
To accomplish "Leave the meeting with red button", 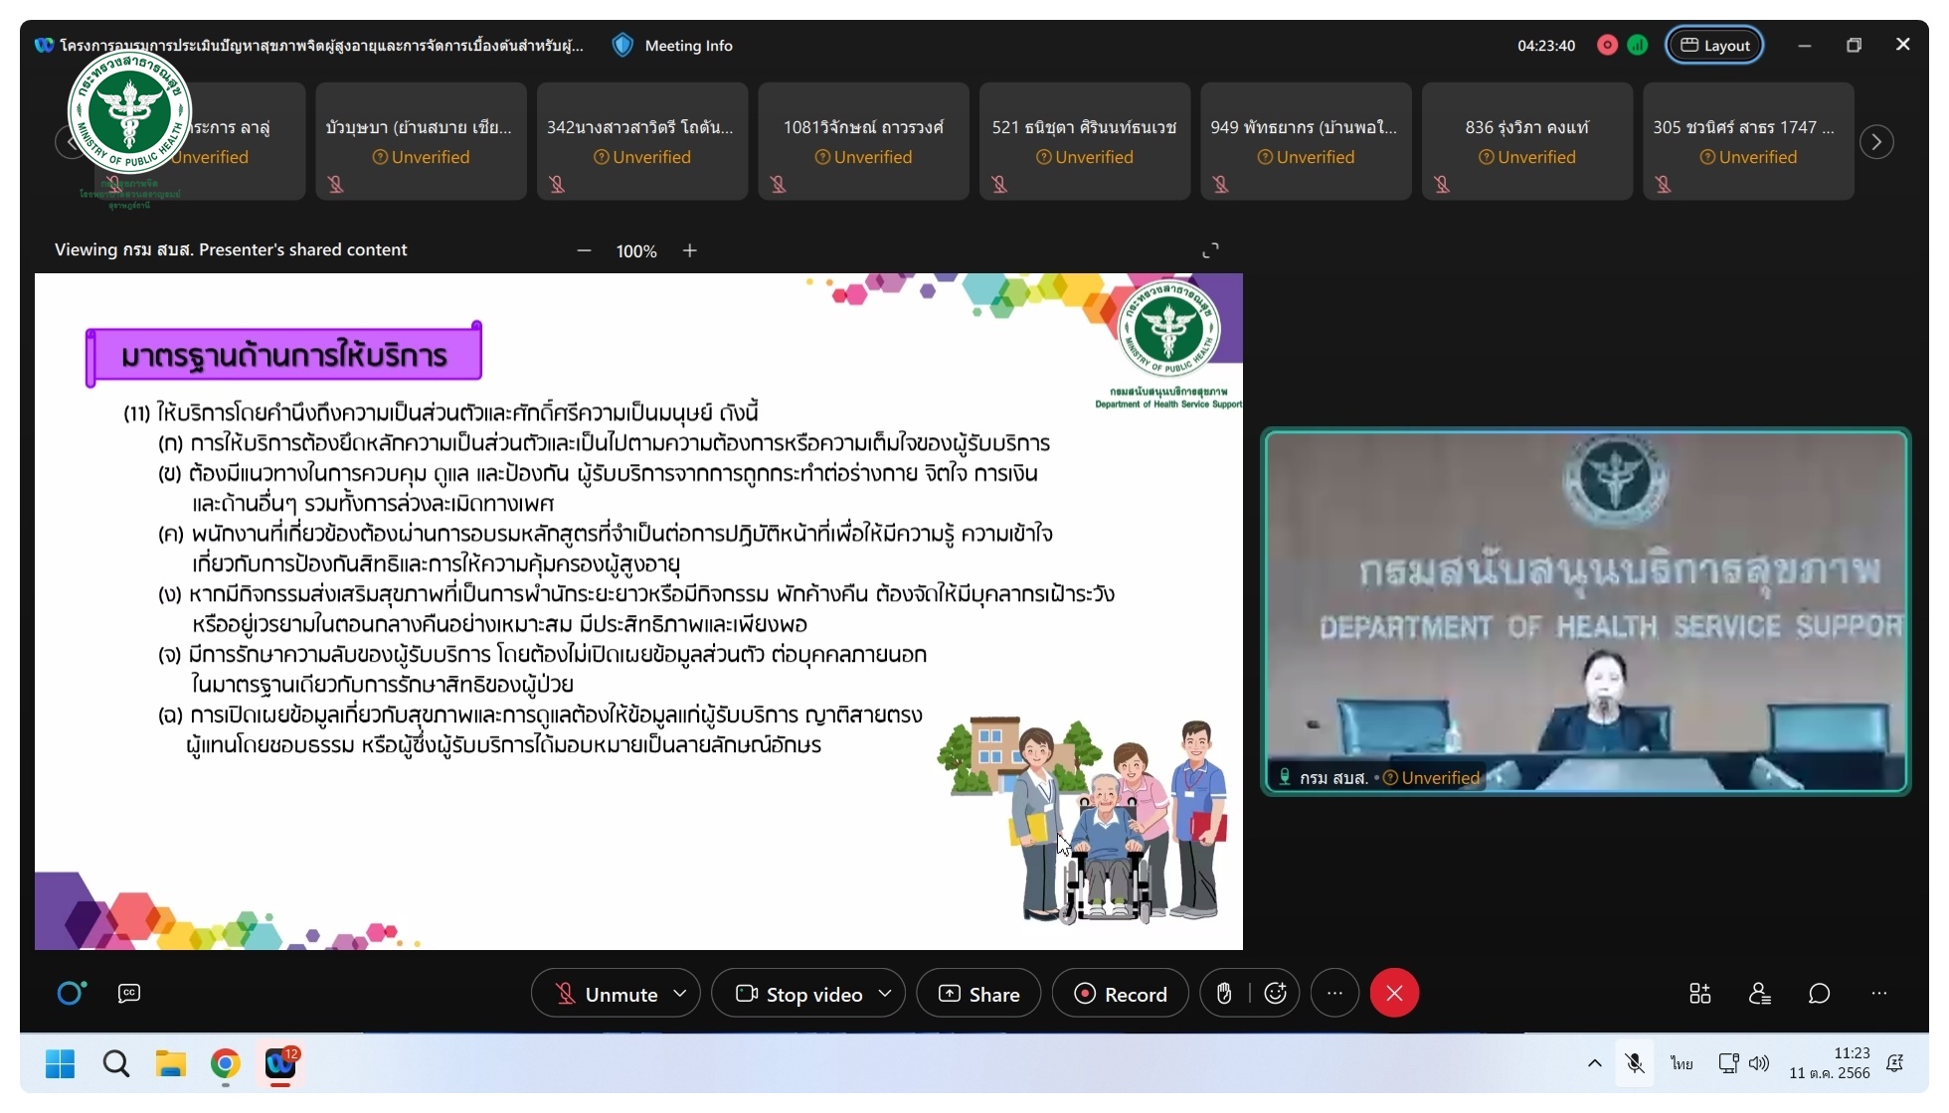I will [1394, 994].
